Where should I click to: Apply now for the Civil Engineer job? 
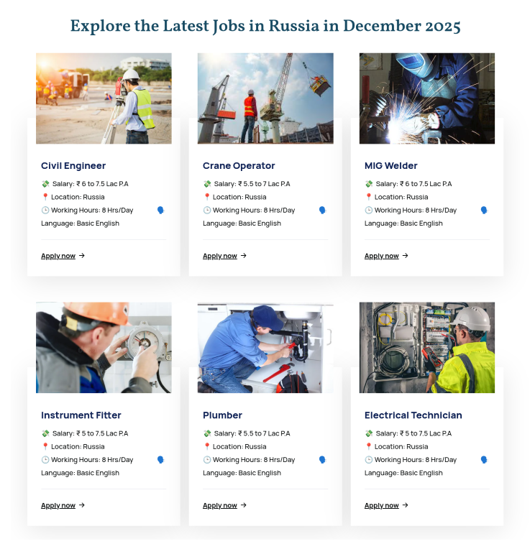[x=63, y=256]
